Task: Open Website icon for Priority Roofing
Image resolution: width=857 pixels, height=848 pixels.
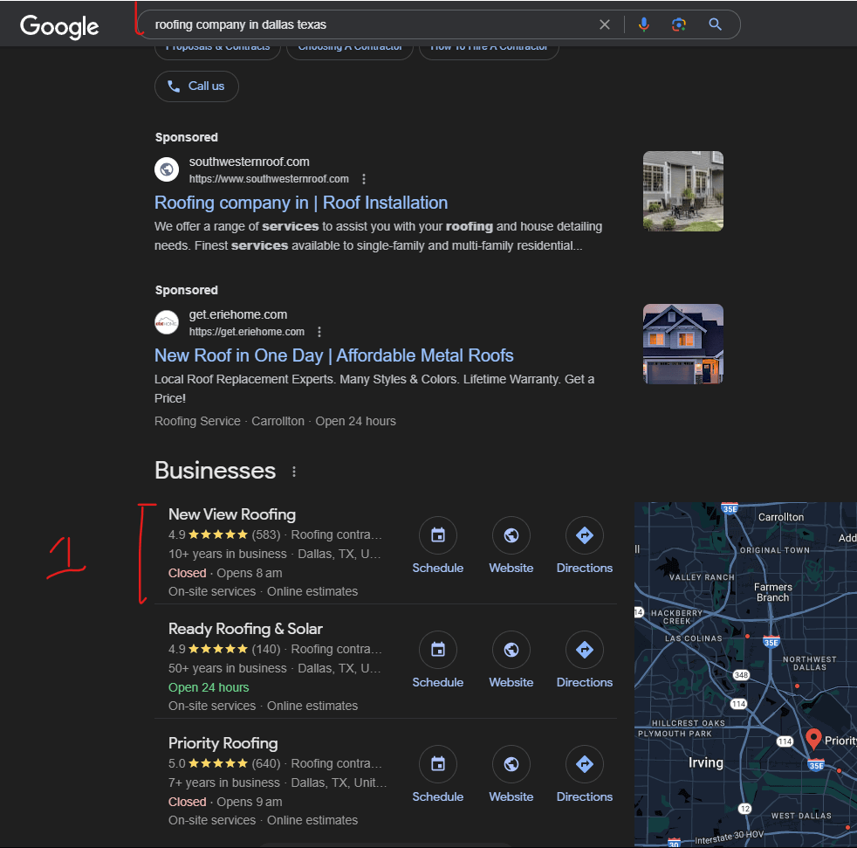Action: pyautogui.click(x=511, y=764)
